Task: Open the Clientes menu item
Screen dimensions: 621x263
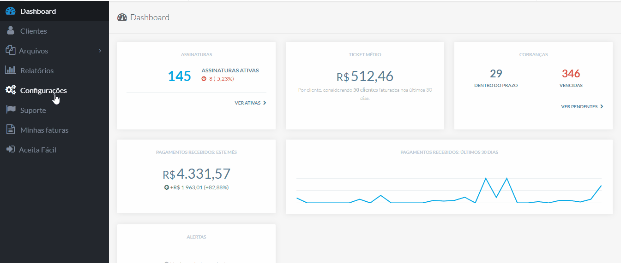Action: [x=34, y=31]
